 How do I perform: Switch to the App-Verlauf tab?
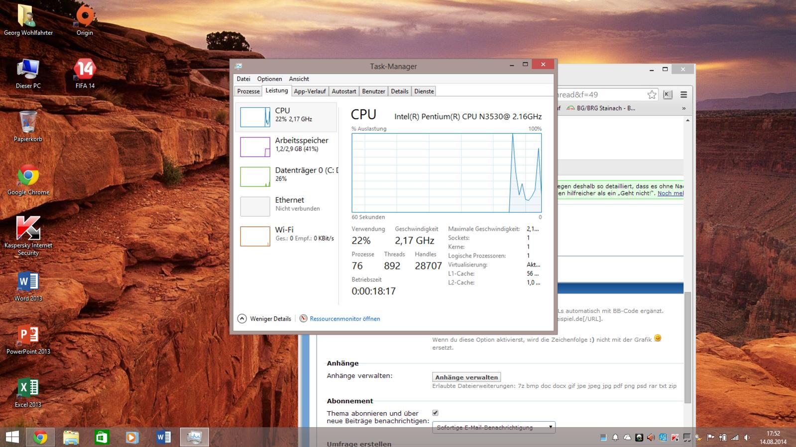coord(310,91)
